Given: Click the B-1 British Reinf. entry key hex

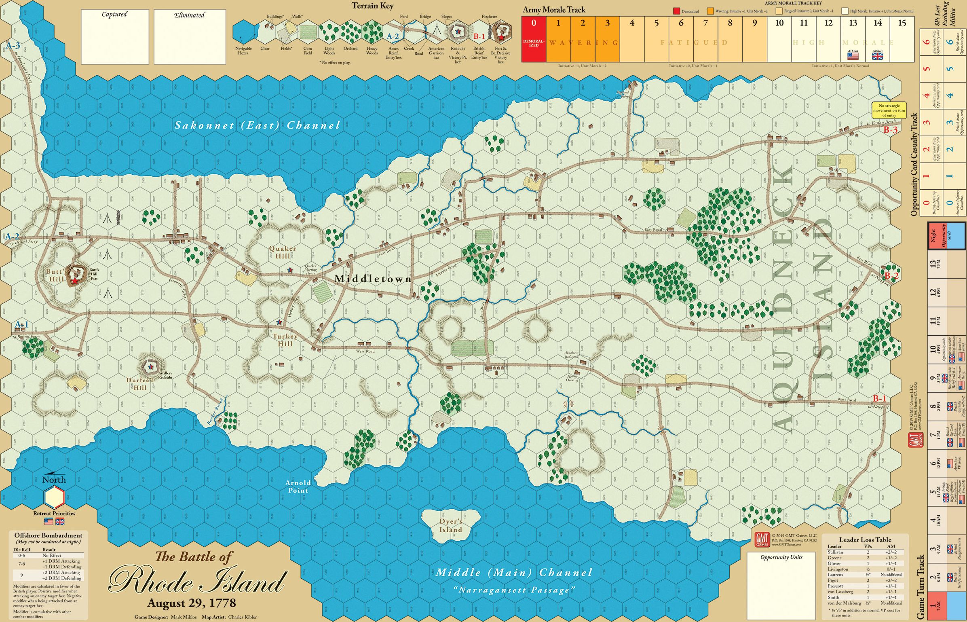Looking at the screenshot, I should click(479, 32).
